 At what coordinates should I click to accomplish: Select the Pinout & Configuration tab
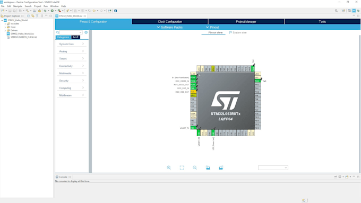(93, 22)
